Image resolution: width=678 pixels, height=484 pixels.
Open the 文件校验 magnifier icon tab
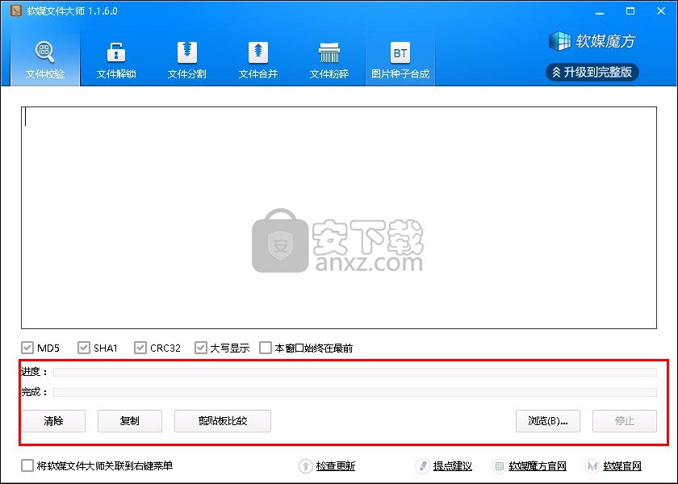44,52
